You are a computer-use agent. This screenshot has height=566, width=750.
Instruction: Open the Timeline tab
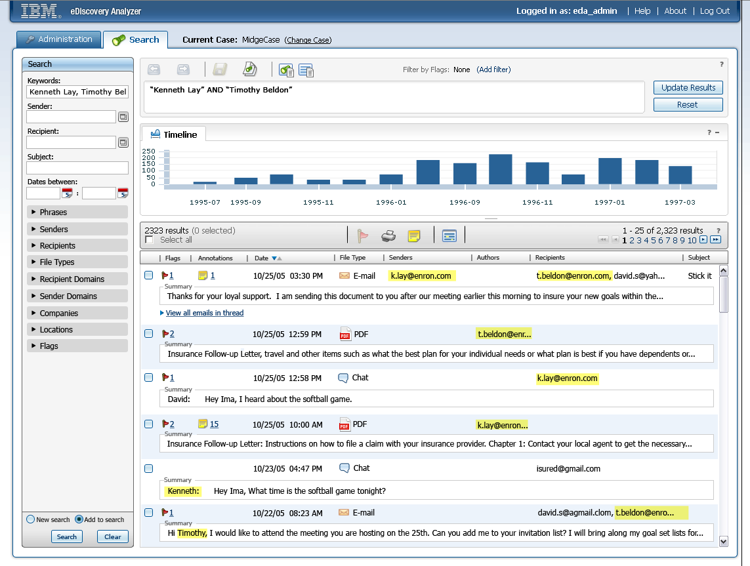173,133
